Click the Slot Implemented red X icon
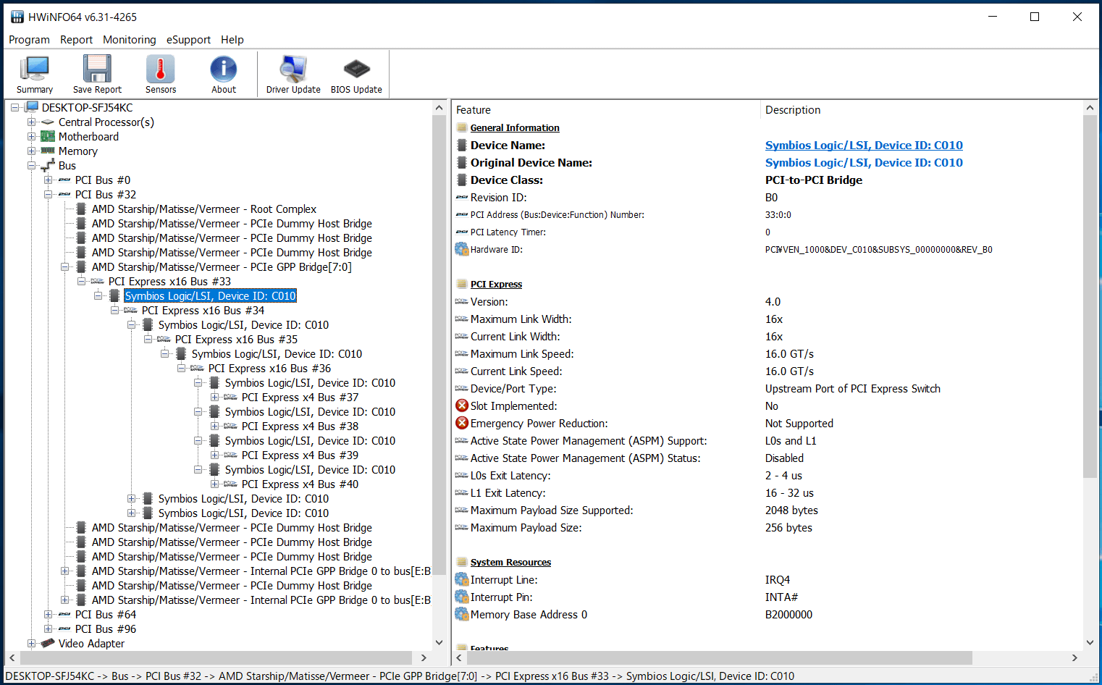 (462, 405)
